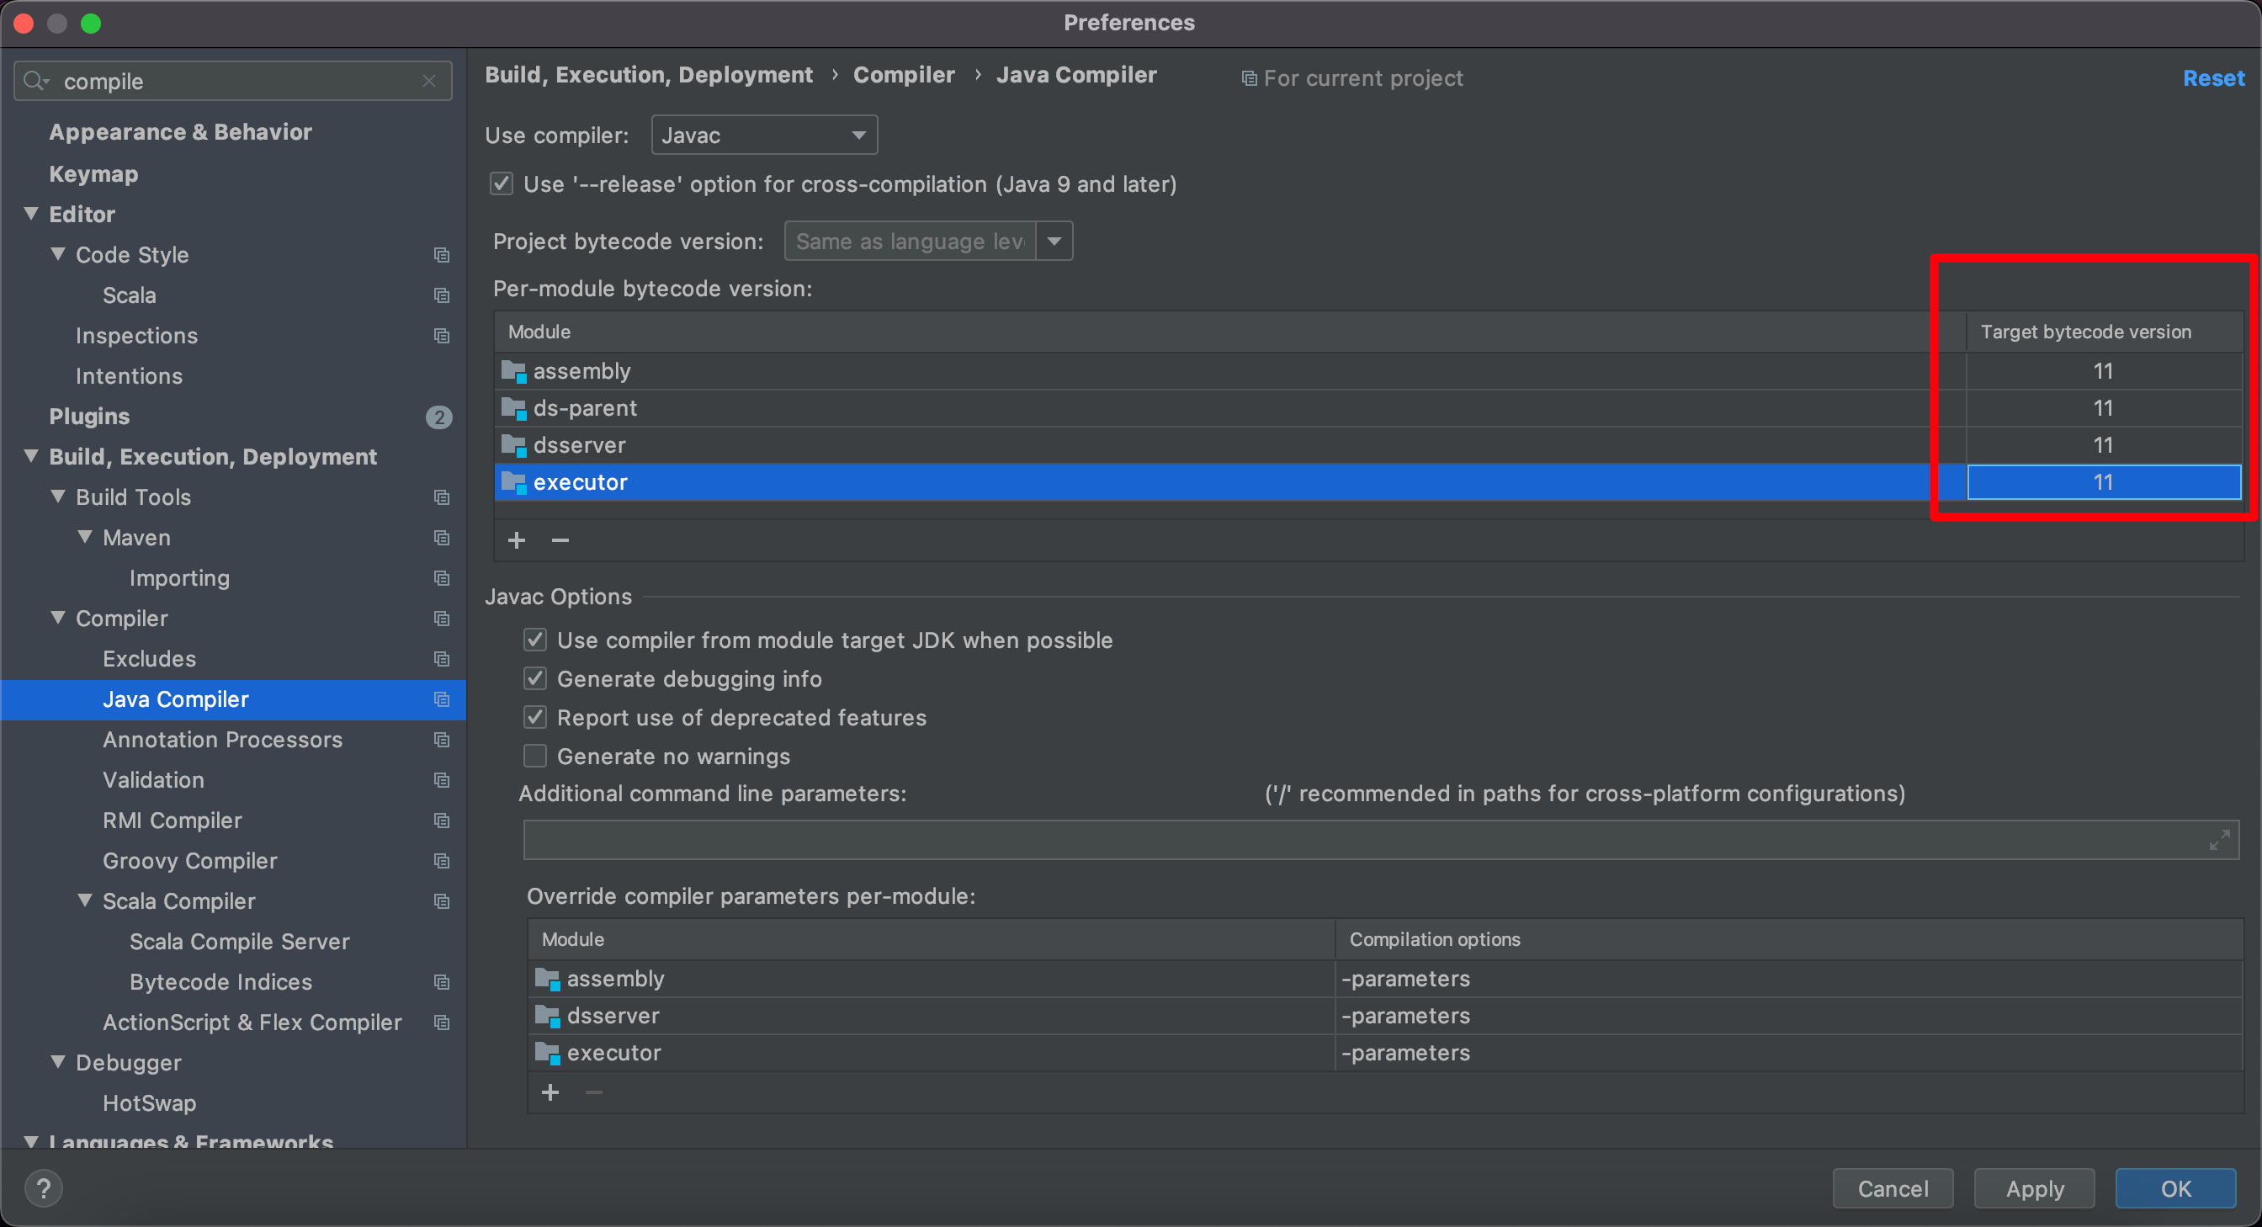The image size is (2262, 1227).
Task: Enable Generate no warnings checkbox
Action: (534, 757)
